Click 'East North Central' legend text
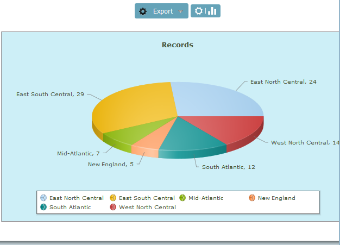 pyautogui.click(x=77, y=198)
